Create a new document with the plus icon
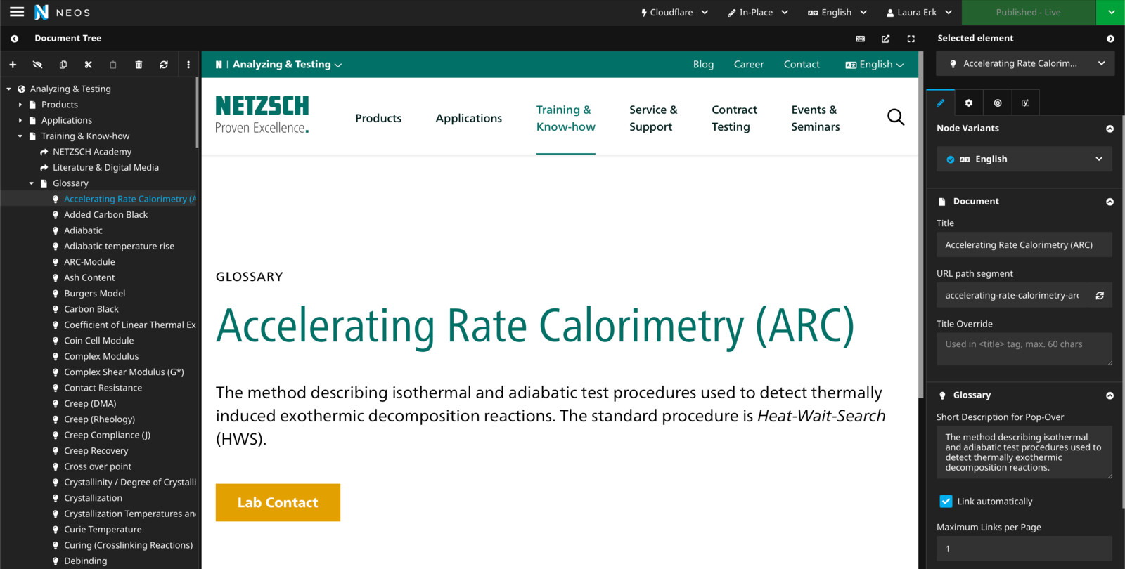 pos(13,65)
